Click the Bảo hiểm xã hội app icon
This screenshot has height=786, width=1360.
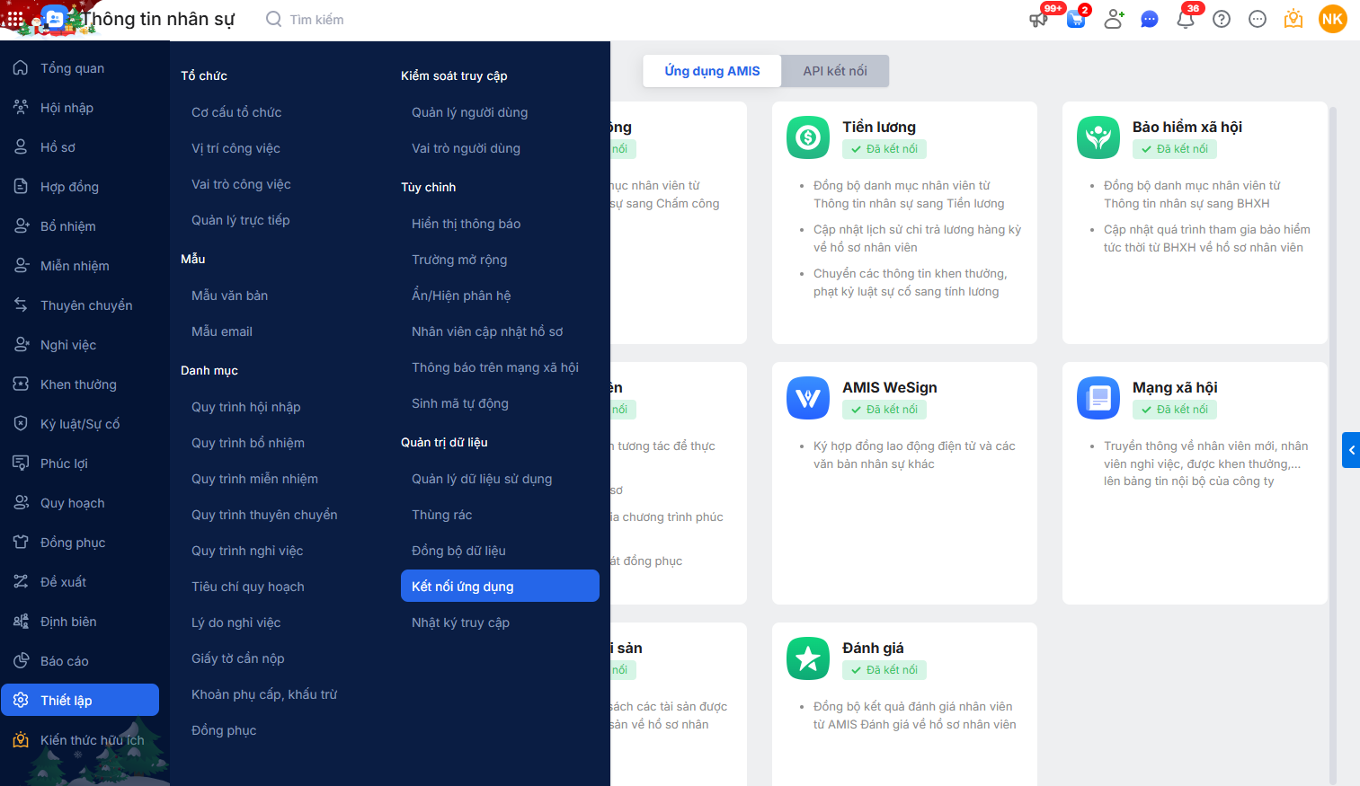pyautogui.click(x=1098, y=137)
